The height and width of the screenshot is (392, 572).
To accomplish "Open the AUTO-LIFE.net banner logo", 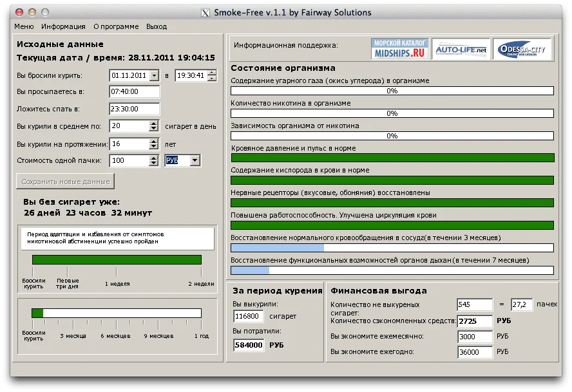I will pyautogui.click(x=461, y=49).
